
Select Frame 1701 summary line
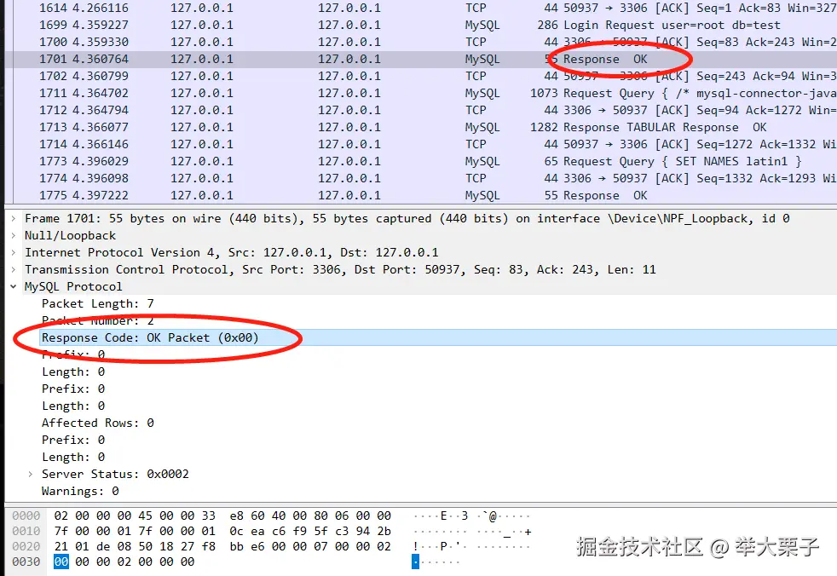tap(407, 219)
